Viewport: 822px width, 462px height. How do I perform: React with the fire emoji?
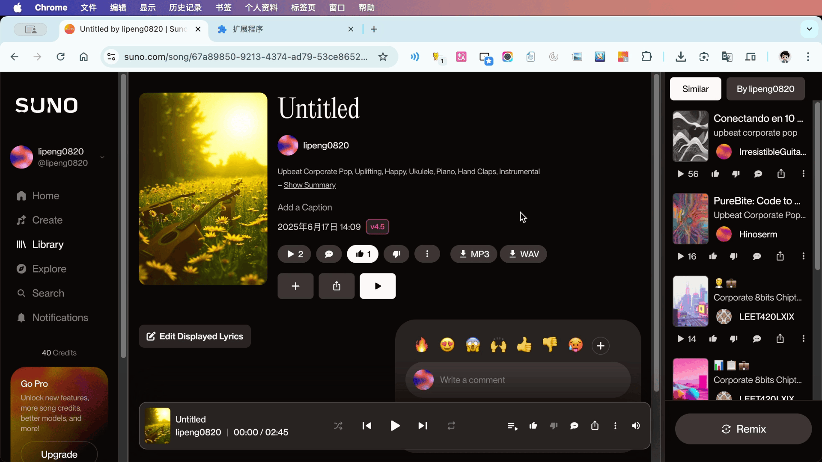click(x=422, y=345)
